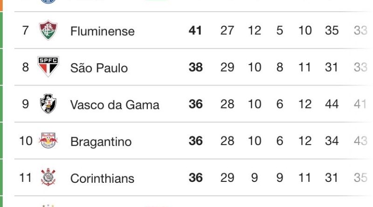Click the Fluminense club crest
373x207 pixels.
(48, 31)
